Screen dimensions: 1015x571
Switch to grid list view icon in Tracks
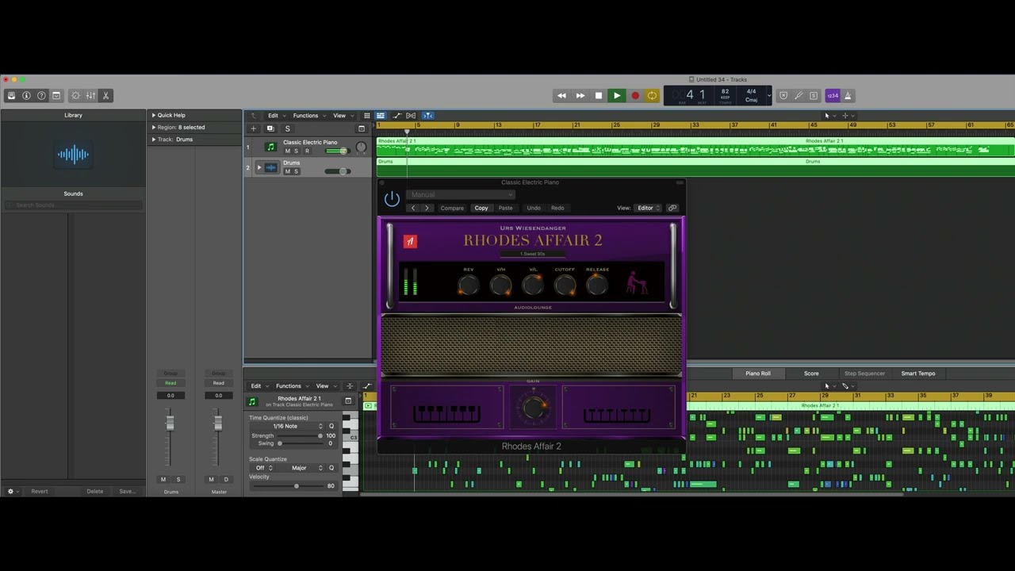366,116
